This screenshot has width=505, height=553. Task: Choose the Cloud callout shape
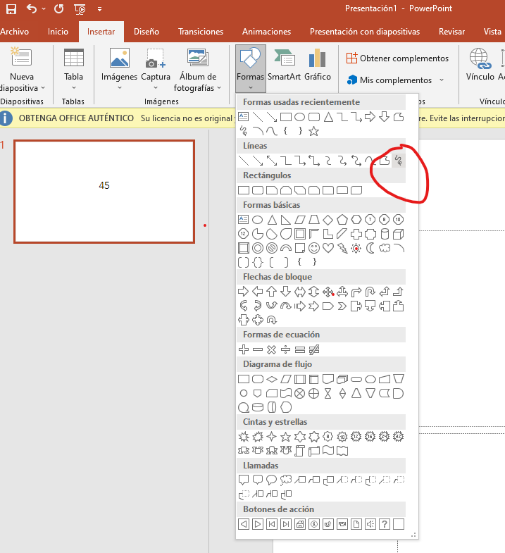coord(286,480)
